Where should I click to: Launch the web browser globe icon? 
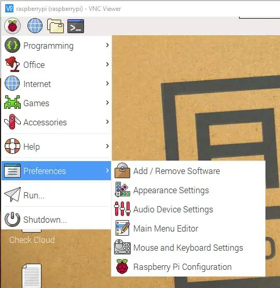coord(35,26)
